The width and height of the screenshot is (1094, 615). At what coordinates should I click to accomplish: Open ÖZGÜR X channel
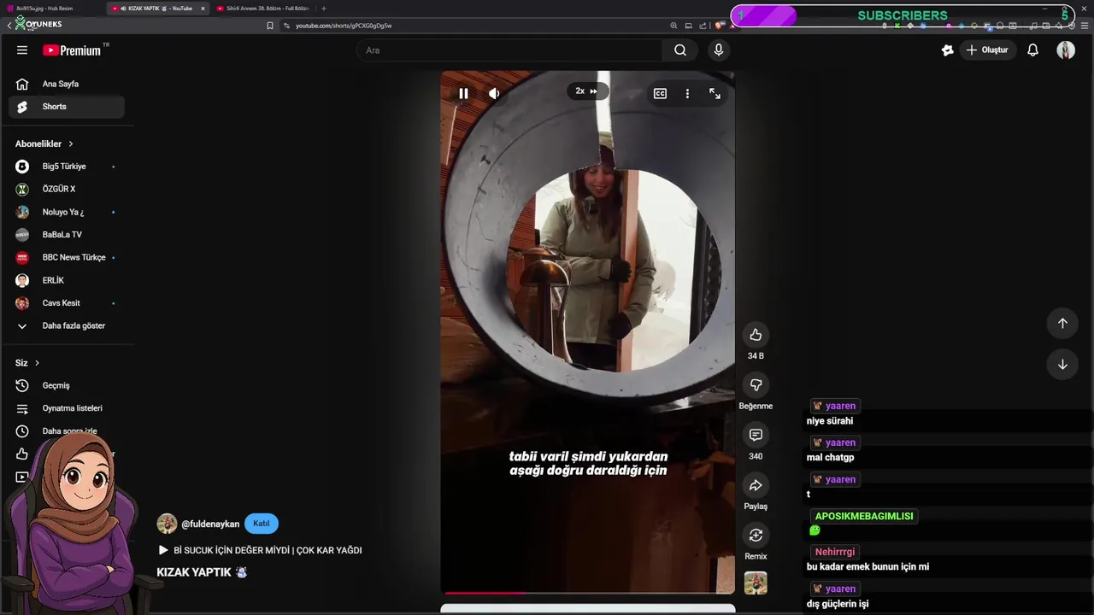(x=67, y=189)
